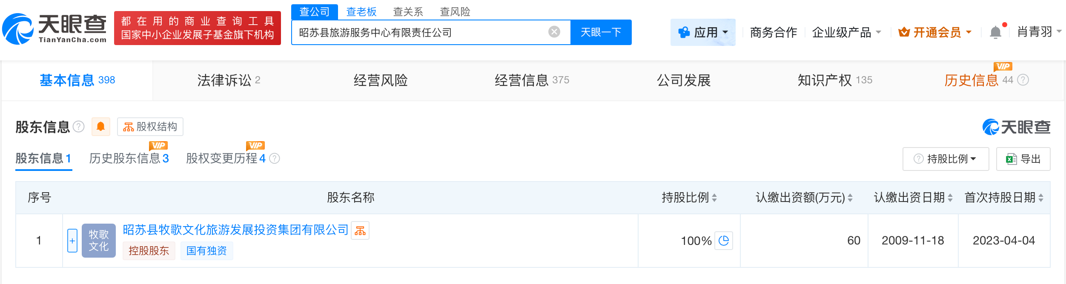Click the TianYanCha logo in header

coord(54,29)
